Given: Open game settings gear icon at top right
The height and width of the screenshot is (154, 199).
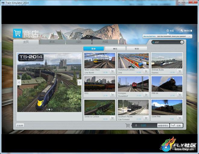Looking at the screenshot, I should point(182,30).
